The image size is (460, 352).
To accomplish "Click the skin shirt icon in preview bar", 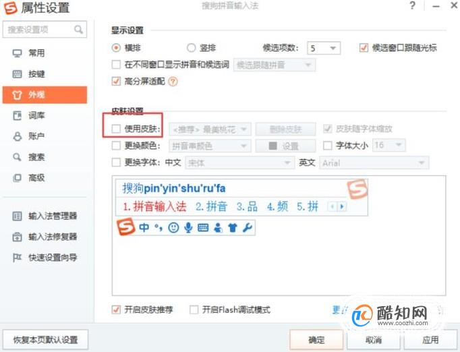I will [233, 228].
